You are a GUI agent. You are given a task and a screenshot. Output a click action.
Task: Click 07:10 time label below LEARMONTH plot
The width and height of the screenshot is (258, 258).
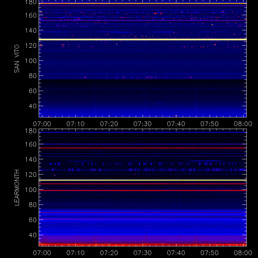pos(75,253)
